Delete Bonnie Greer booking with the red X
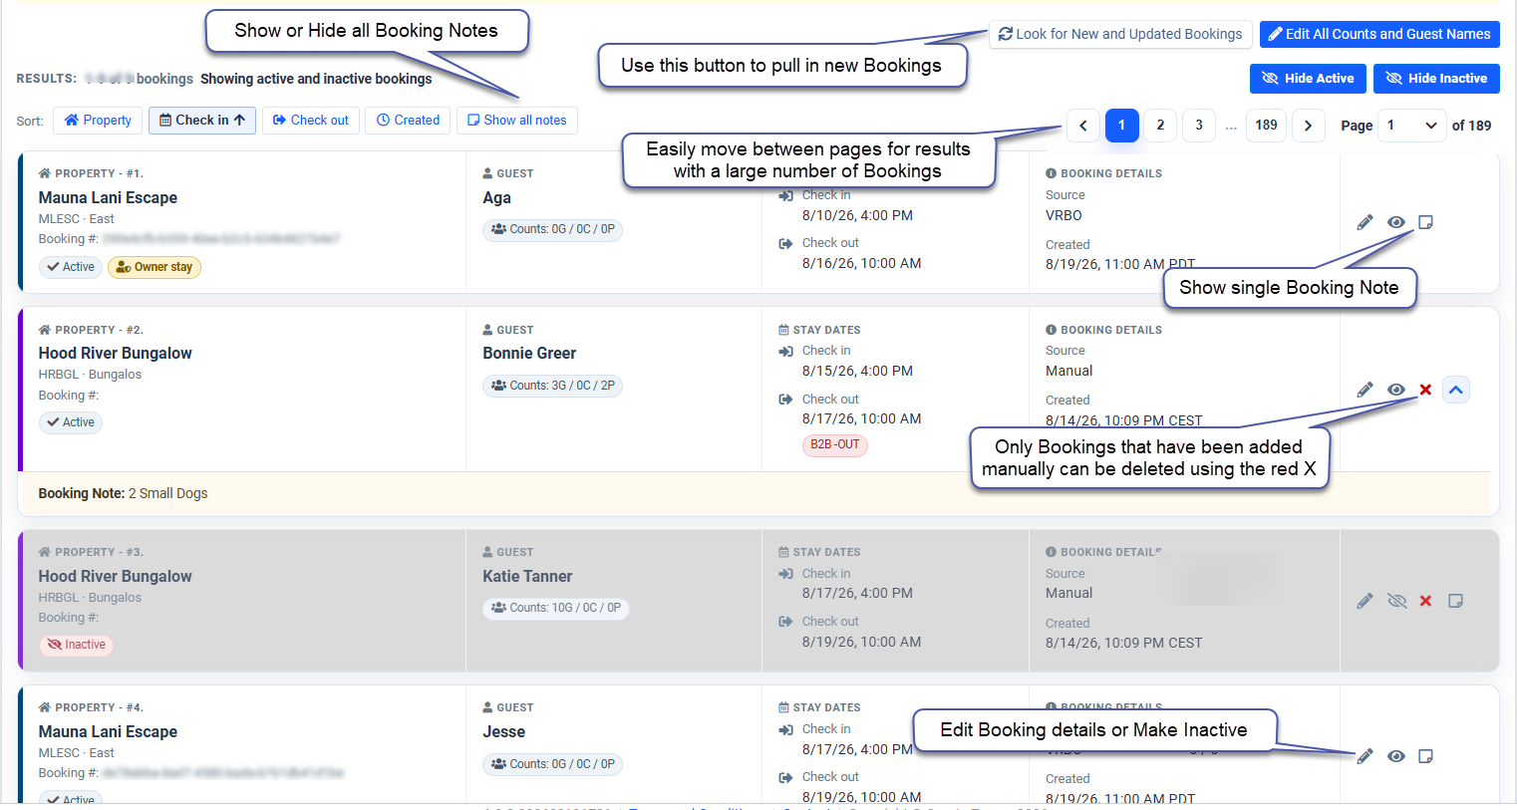 [1425, 390]
